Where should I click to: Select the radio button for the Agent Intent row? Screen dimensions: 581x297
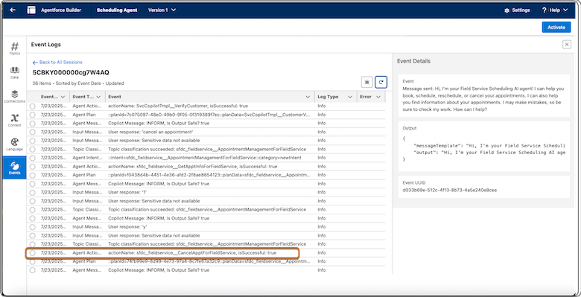pos(33,158)
